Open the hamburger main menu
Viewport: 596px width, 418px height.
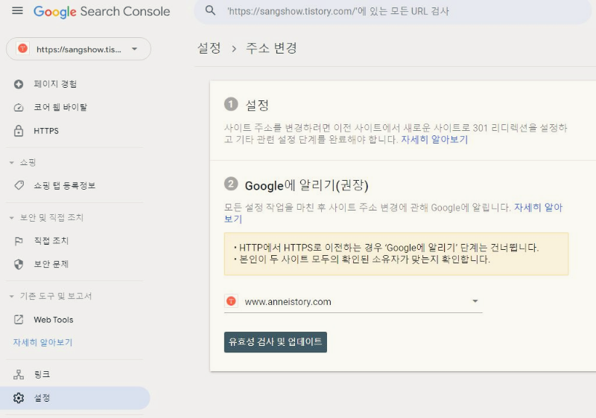point(17,11)
